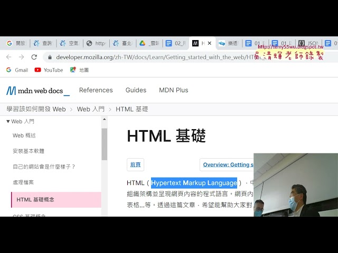Image resolution: width=338 pixels, height=253 pixels.
Task: Open sidebar item 自己的網站會是什麼樣子？
Action: coord(44,167)
